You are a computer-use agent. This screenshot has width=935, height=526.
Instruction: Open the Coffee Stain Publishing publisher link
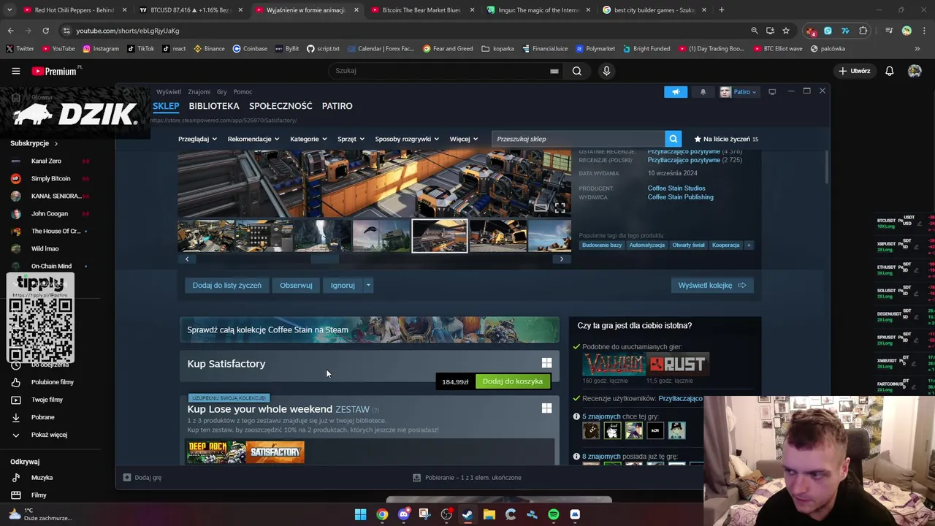pyautogui.click(x=680, y=197)
